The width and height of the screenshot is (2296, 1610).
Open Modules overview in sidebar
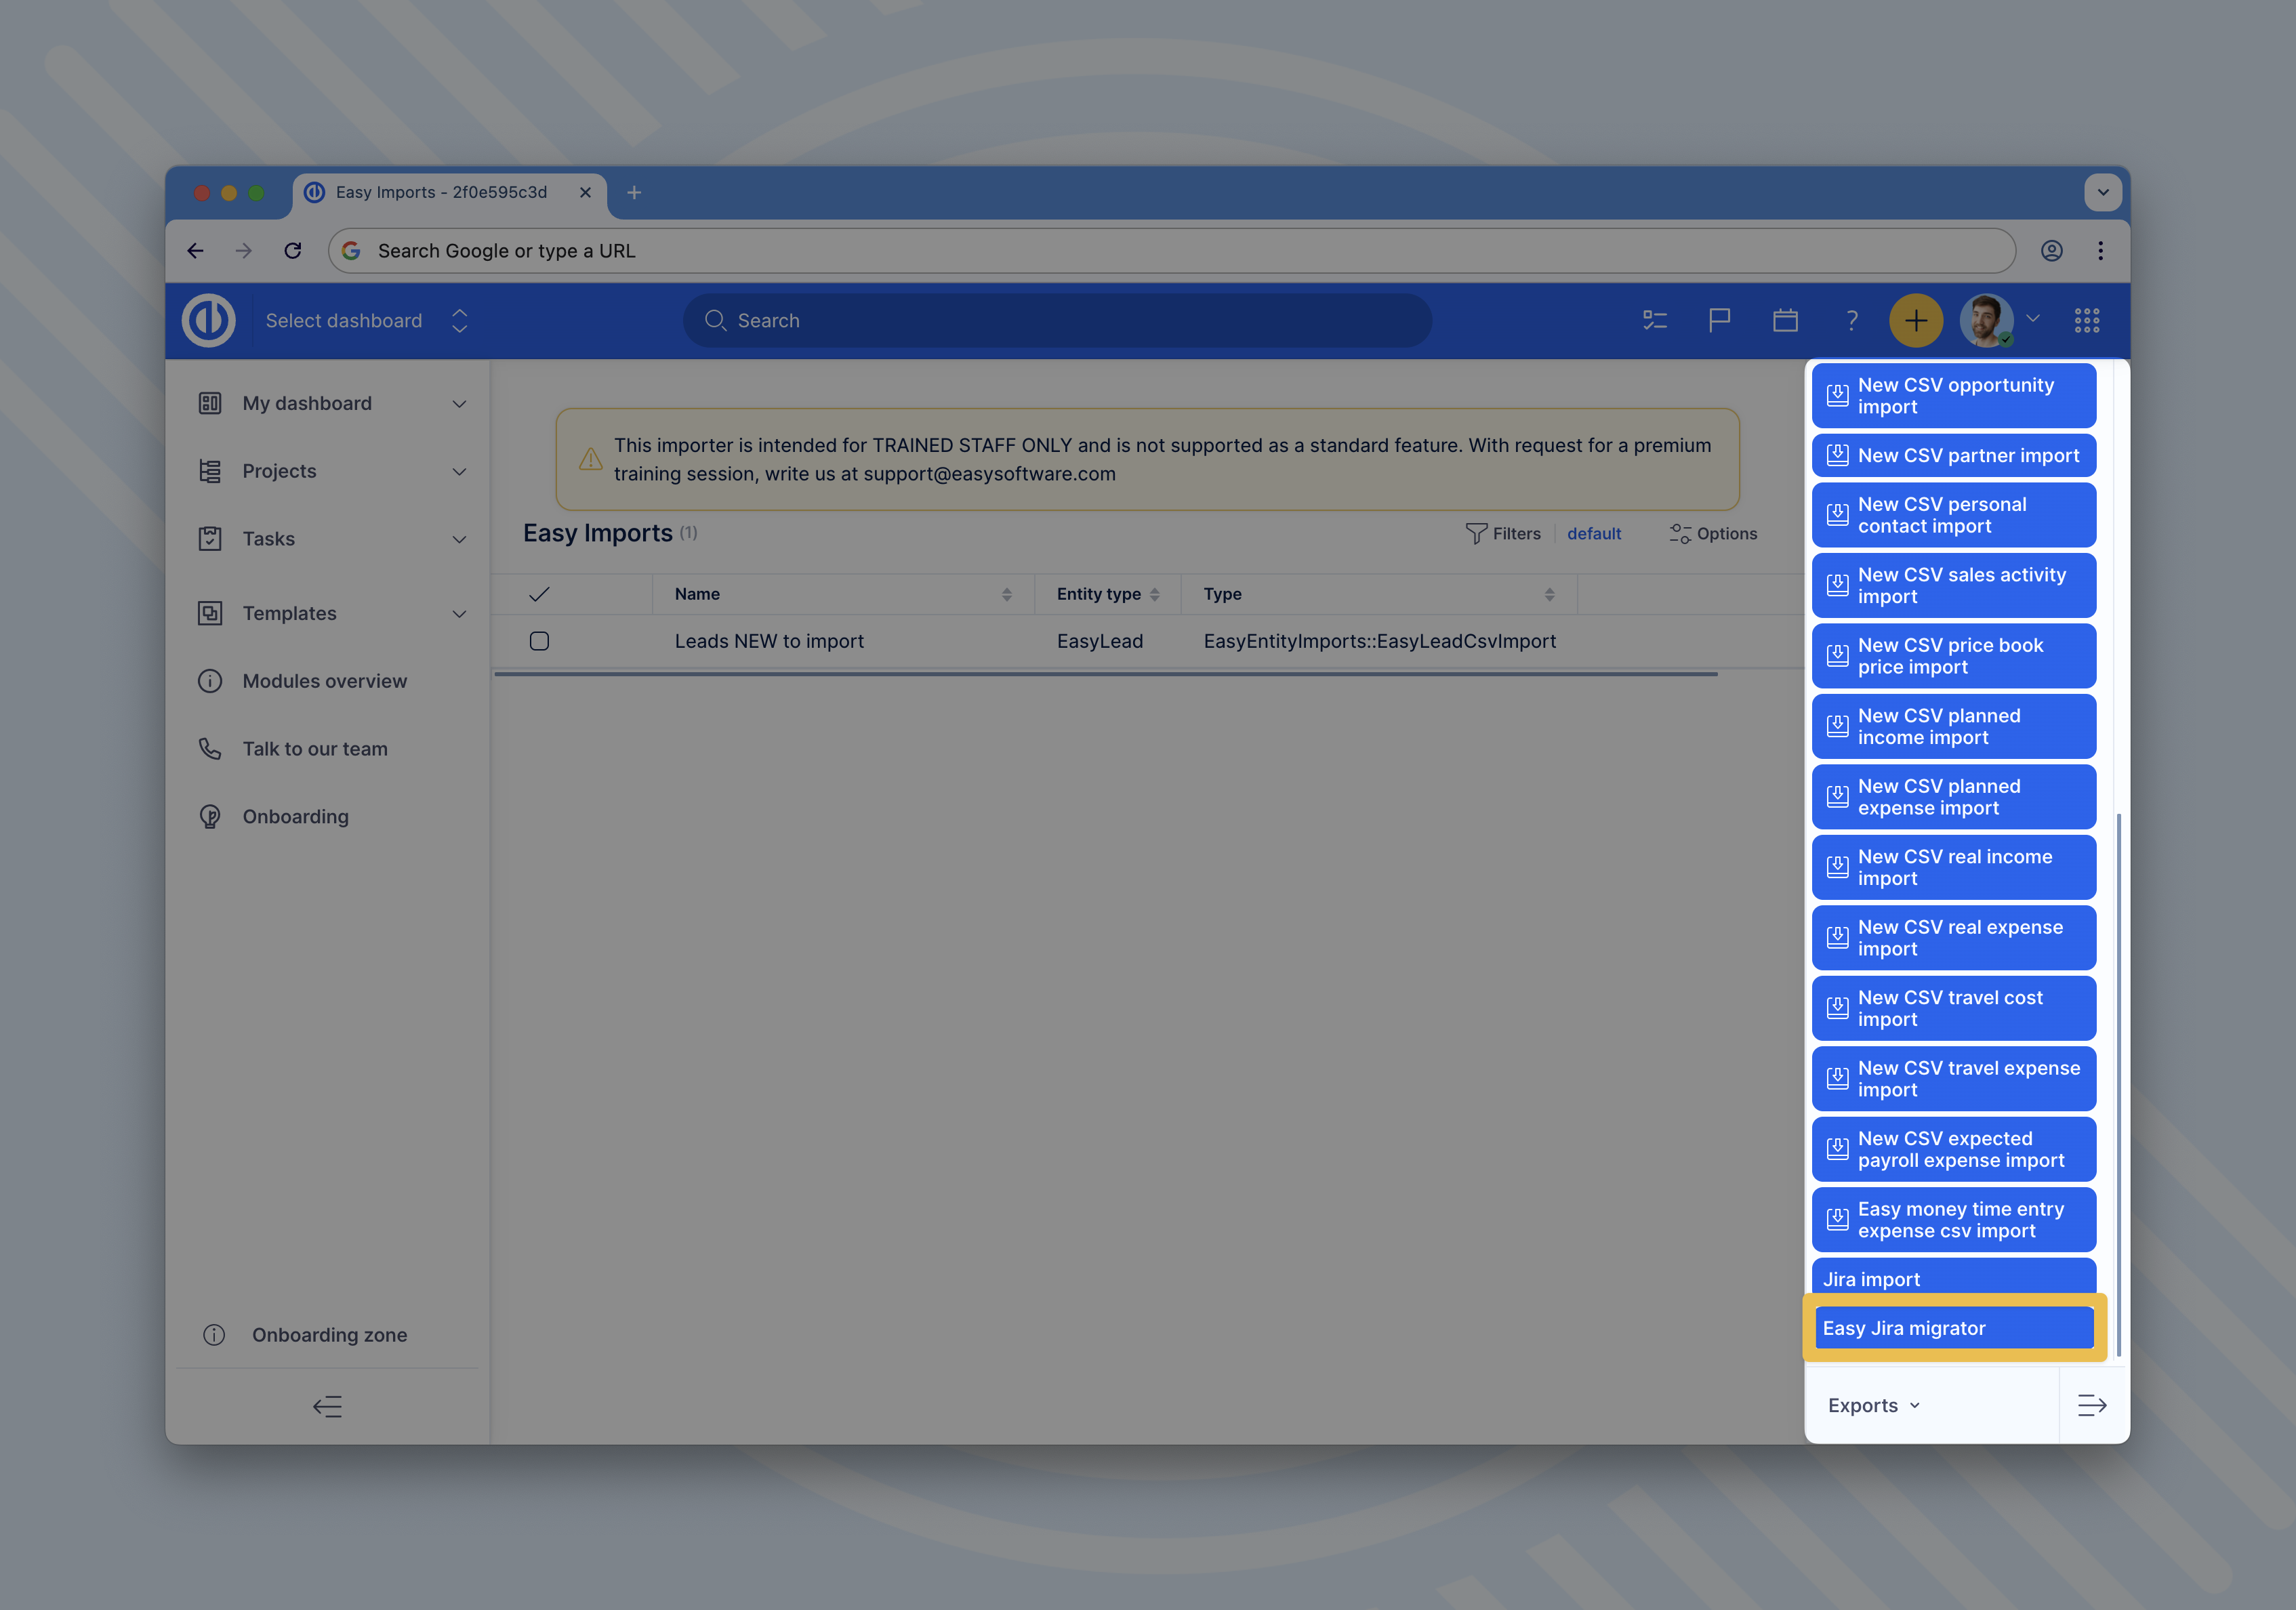(324, 681)
